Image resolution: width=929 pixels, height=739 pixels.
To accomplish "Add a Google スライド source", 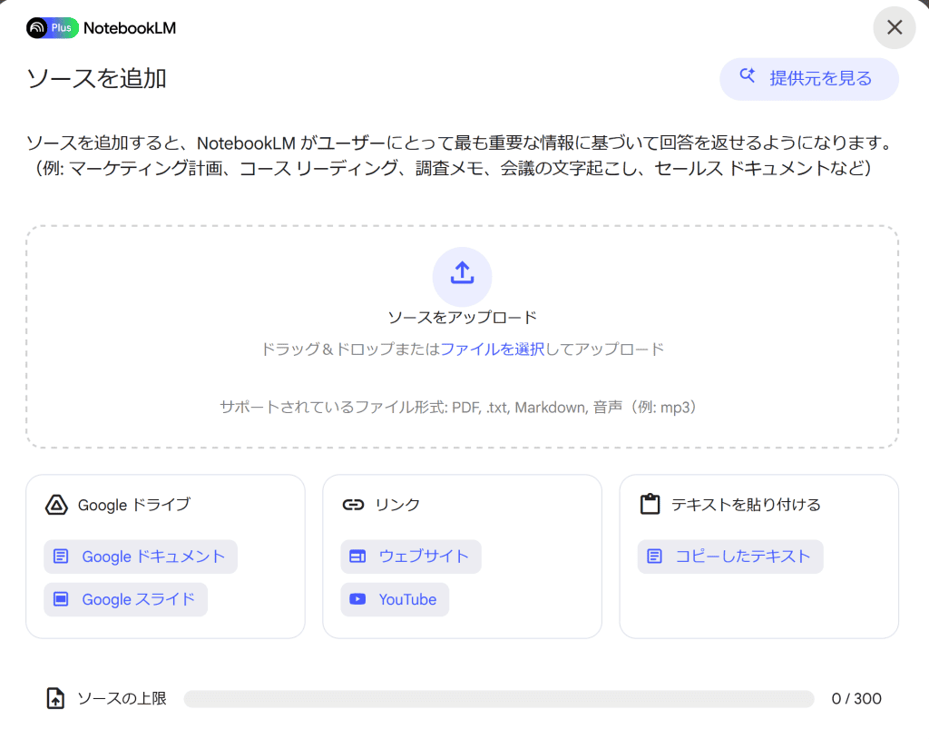I will 125,599.
